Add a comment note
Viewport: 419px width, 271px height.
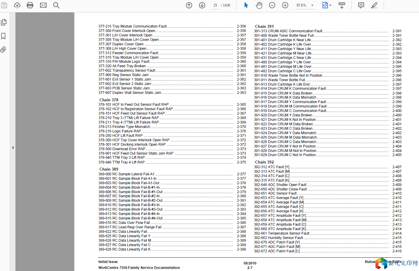(x=361, y=5)
